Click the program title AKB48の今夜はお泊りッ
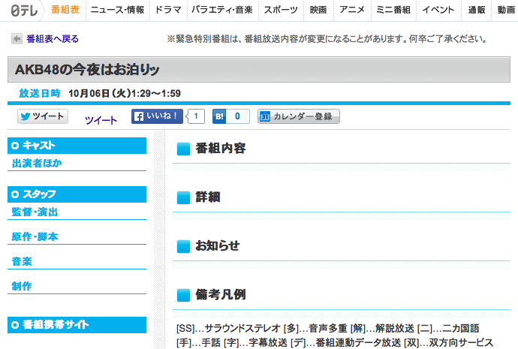The width and height of the screenshot is (518, 349). [x=87, y=70]
